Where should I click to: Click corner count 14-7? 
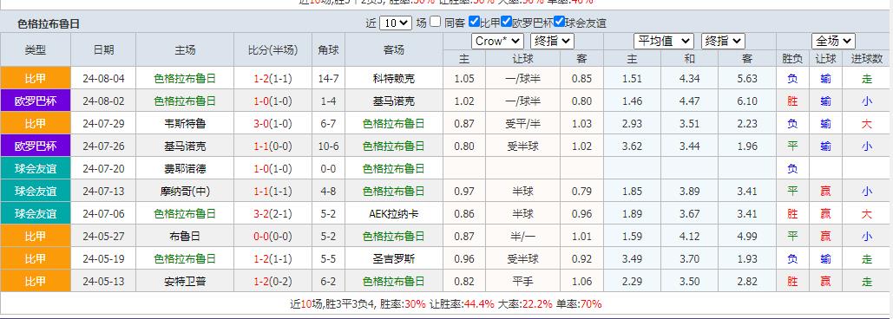(x=329, y=79)
